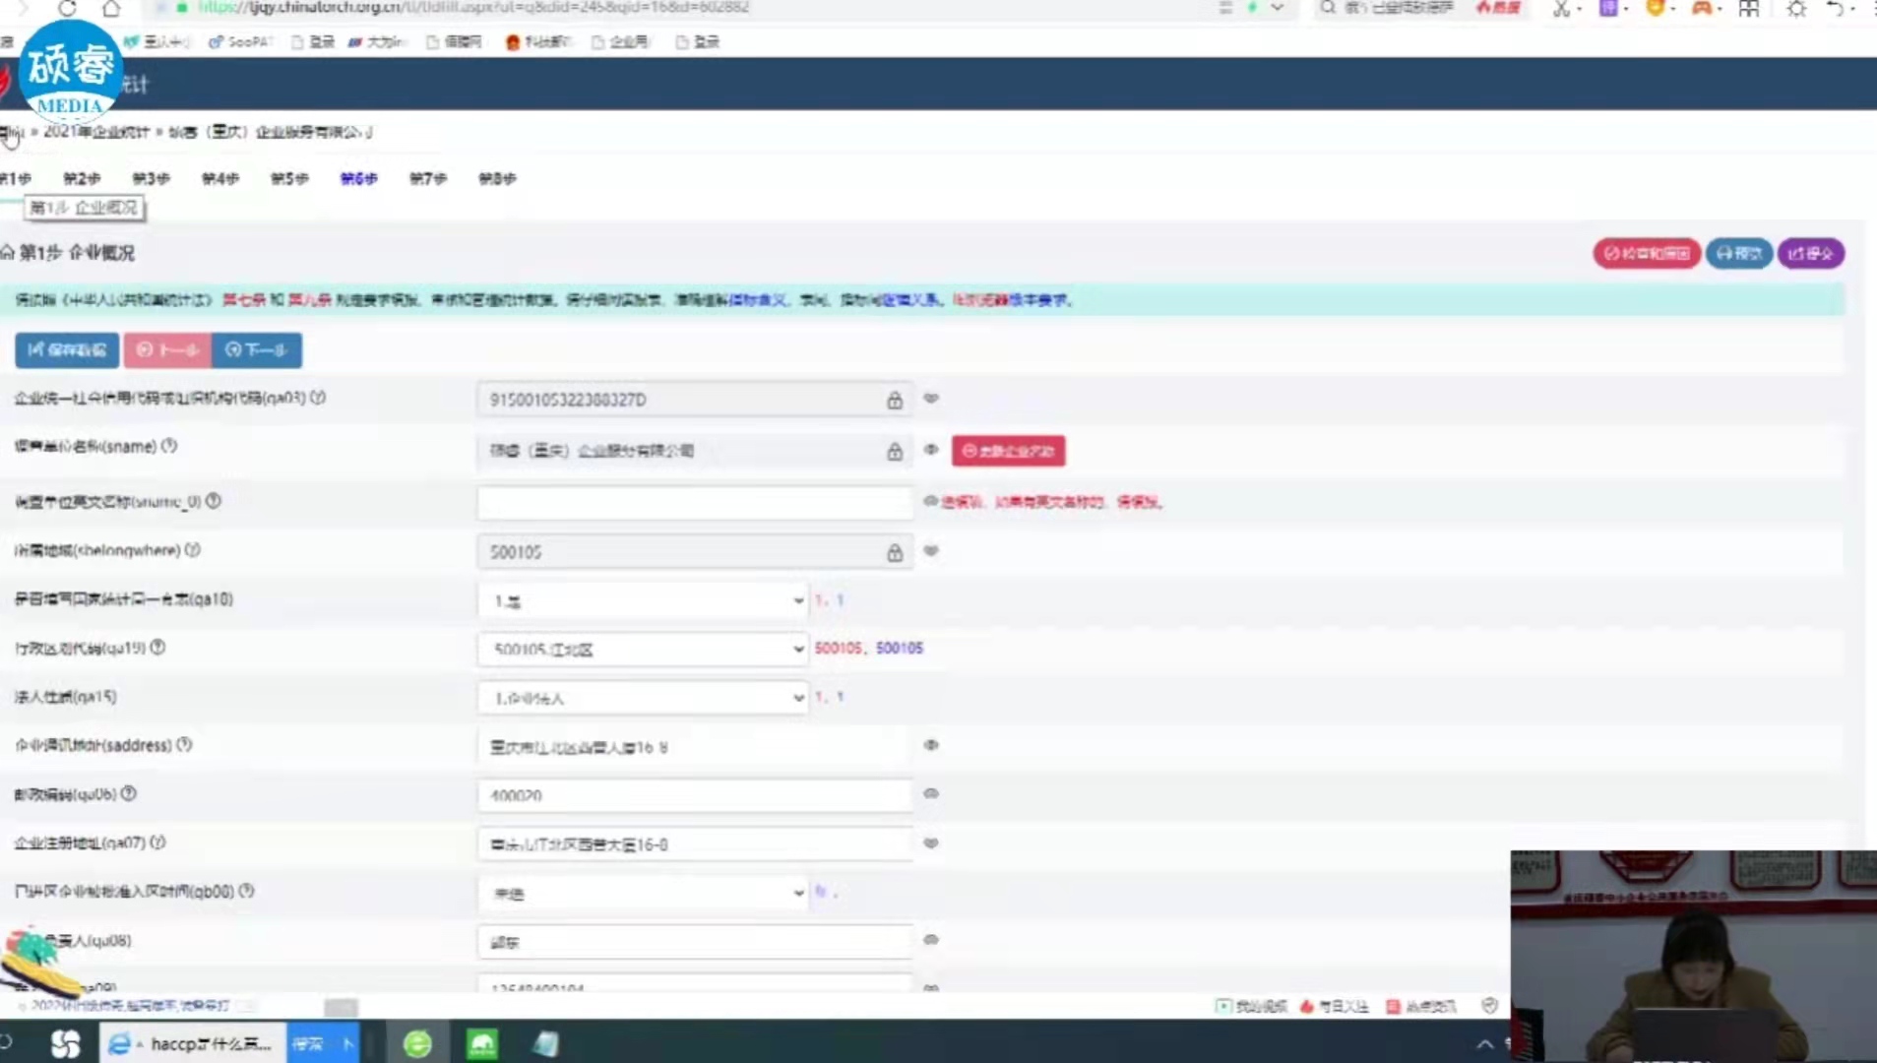Toggle the eye icon next to registered address field
This screenshot has height=1063, width=1877.
click(x=931, y=844)
